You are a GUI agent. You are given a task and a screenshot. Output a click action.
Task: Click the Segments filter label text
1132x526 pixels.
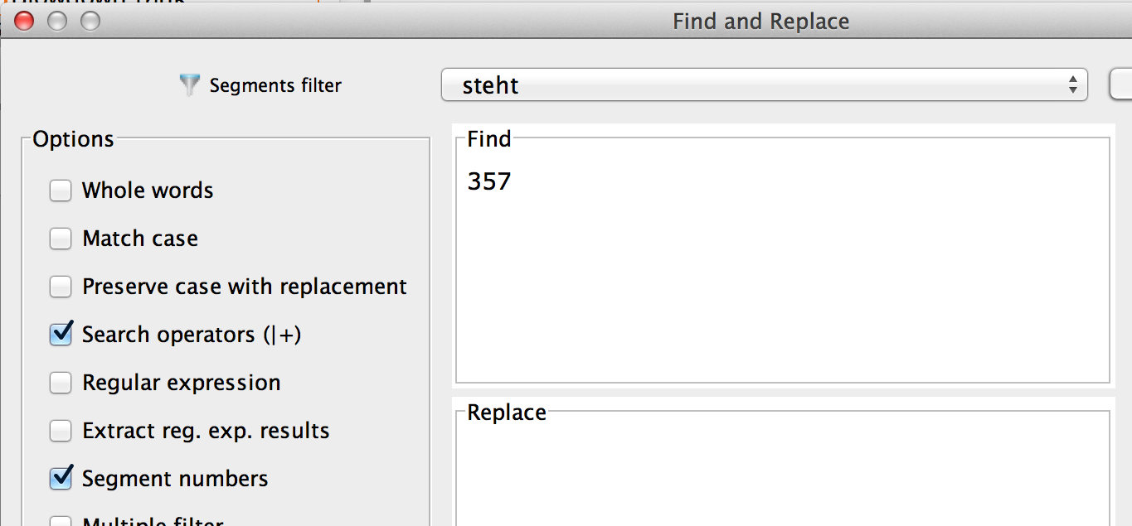coord(275,85)
